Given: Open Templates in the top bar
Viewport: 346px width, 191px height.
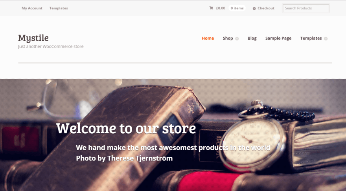Looking at the screenshot, I should click(59, 8).
